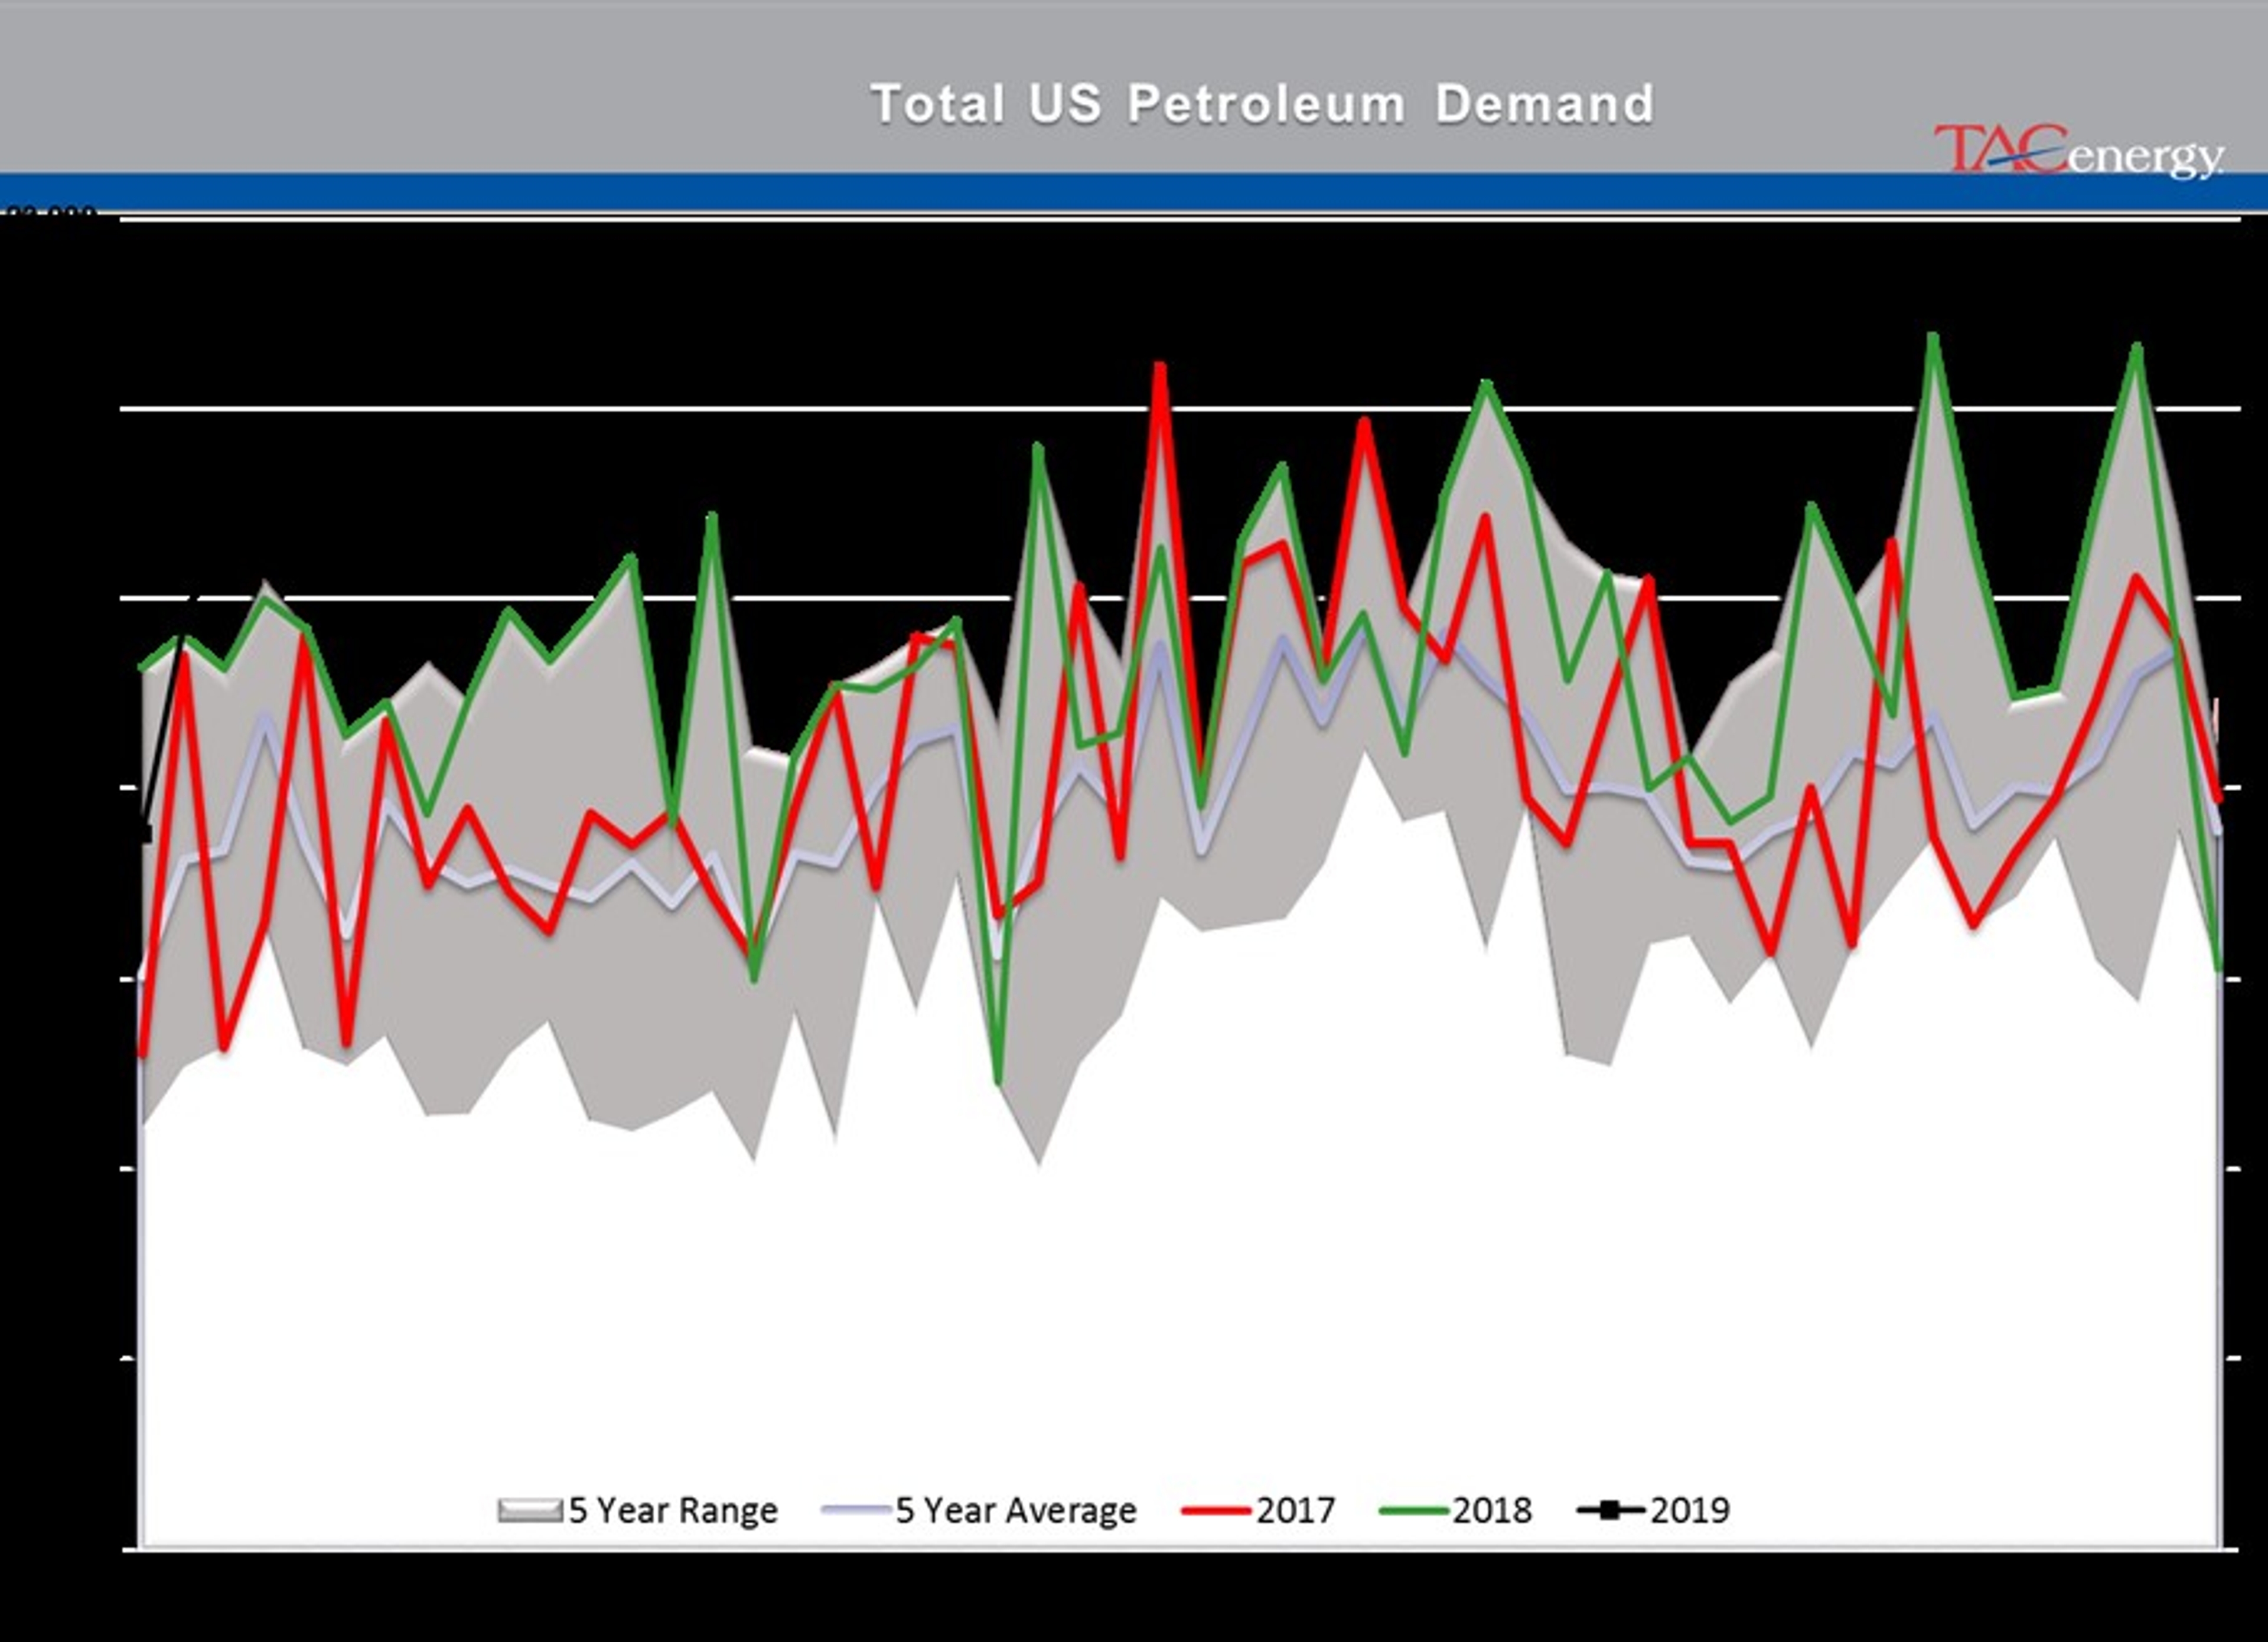This screenshot has width=2268, height=1642.
Task: Click the 5 Year Range legend label
Action: pos(673,1510)
